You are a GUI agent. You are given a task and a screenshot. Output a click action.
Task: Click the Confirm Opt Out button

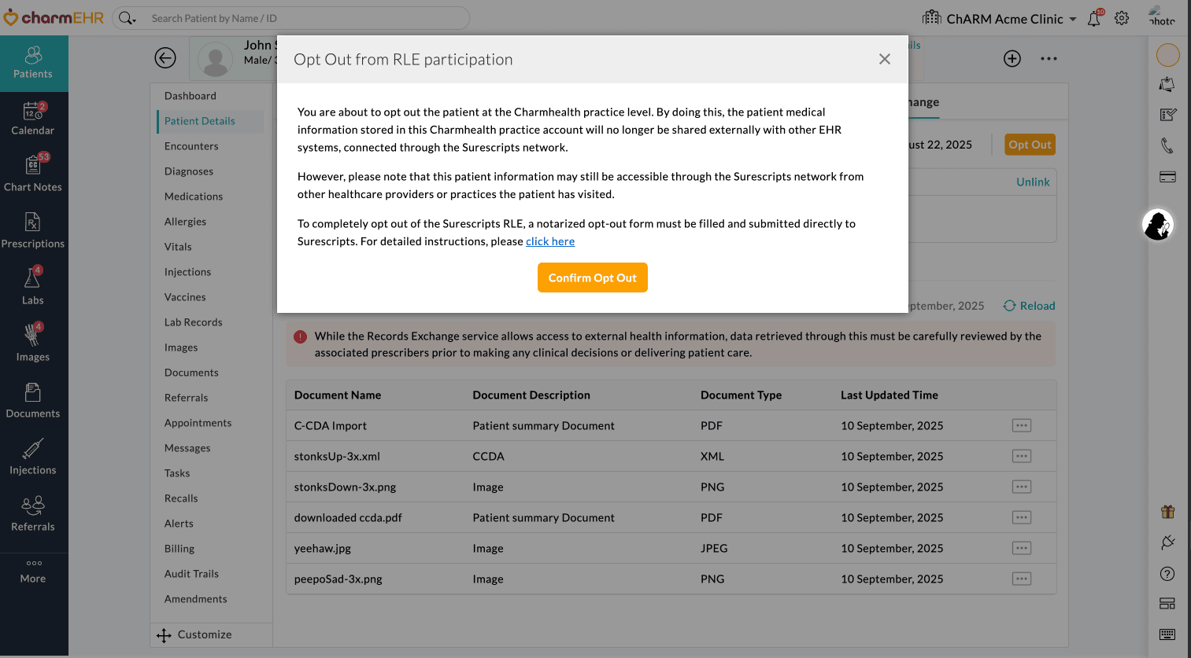pos(592,277)
